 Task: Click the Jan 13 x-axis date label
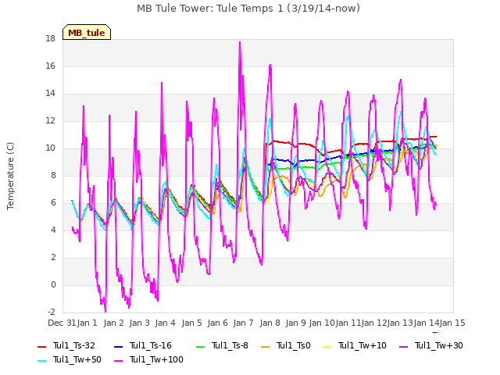coord(400,323)
